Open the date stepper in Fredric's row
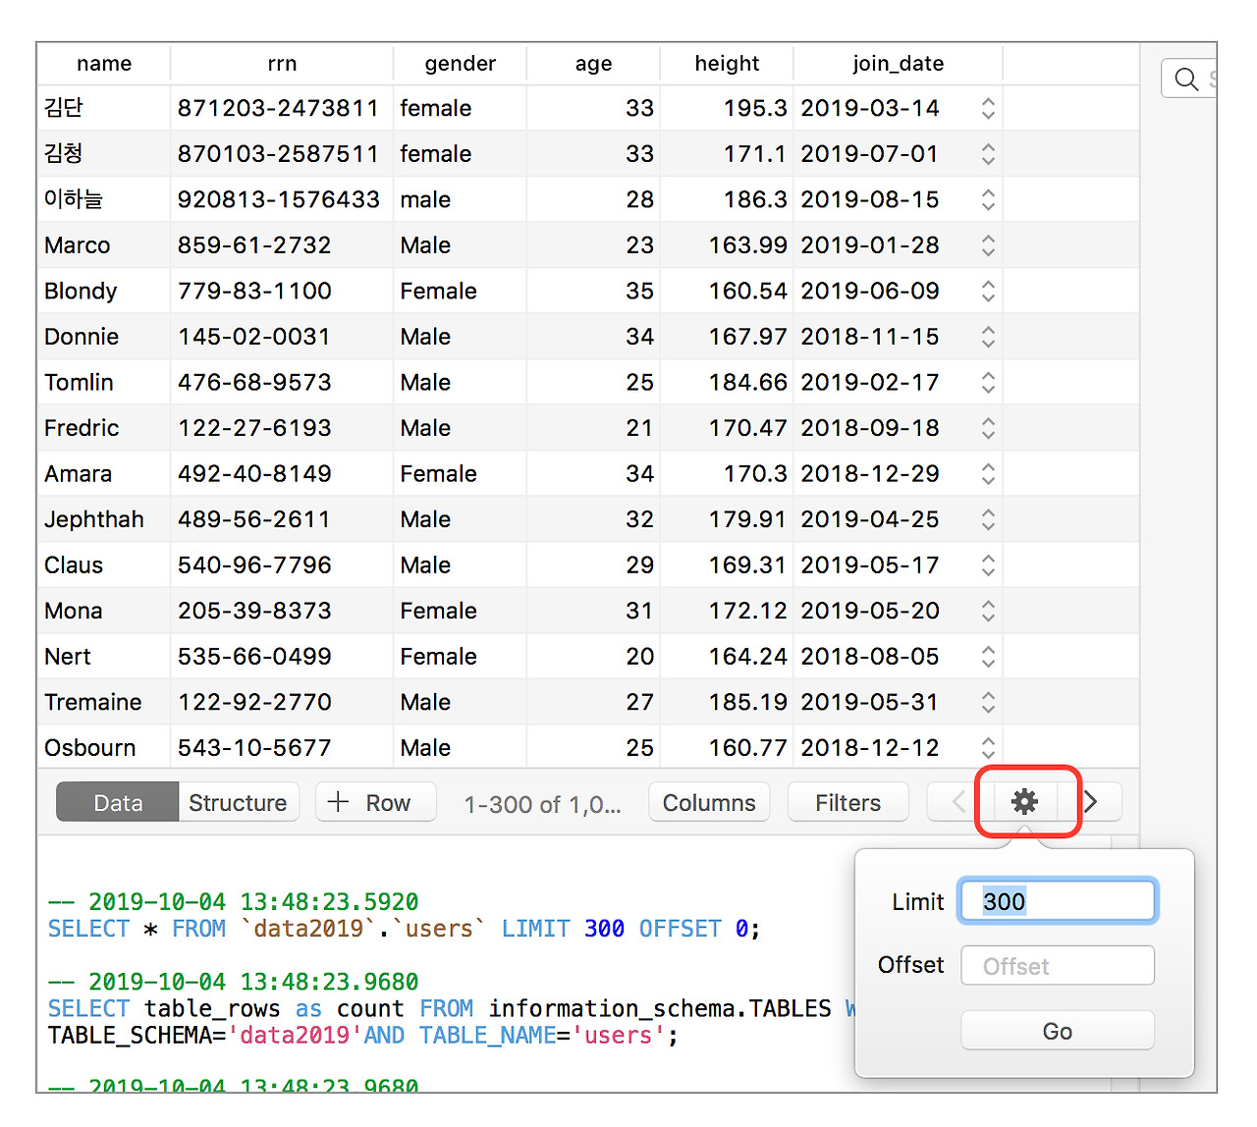This screenshot has width=1257, height=1127. point(988,428)
